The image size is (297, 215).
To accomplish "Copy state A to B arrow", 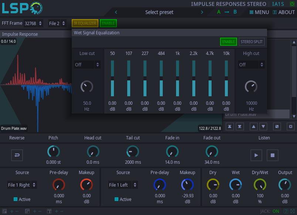I will [227, 12].
